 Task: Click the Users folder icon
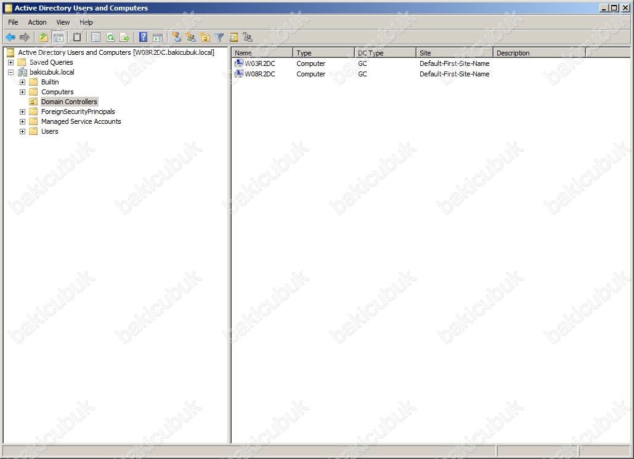33,131
